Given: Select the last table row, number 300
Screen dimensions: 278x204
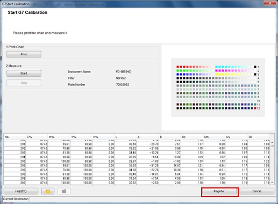Looking at the screenshot, I should coord(137,183).
